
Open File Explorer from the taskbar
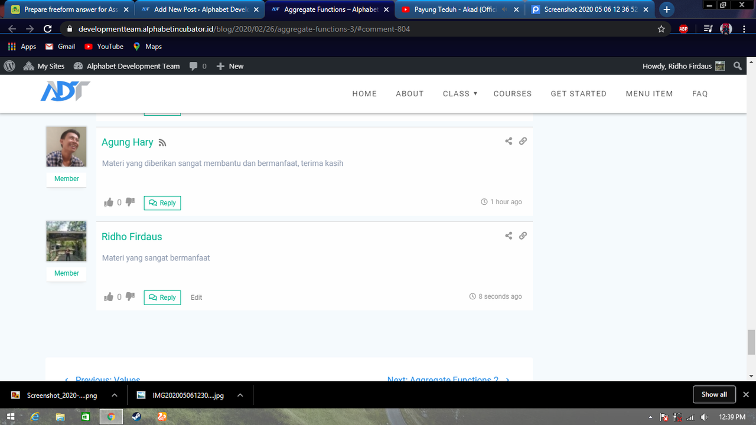(60, 417)
